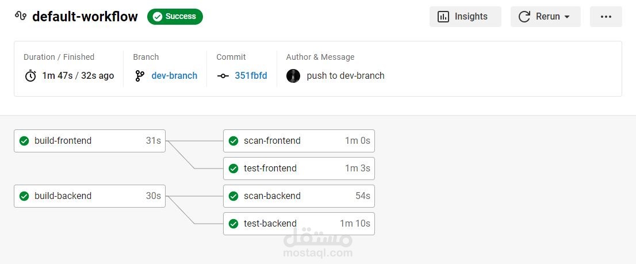Image resolution: width=636 pixels, height=264 pixels.
Task: Click the push to dev-branch commit message
Action: click(x=346, y=76)
